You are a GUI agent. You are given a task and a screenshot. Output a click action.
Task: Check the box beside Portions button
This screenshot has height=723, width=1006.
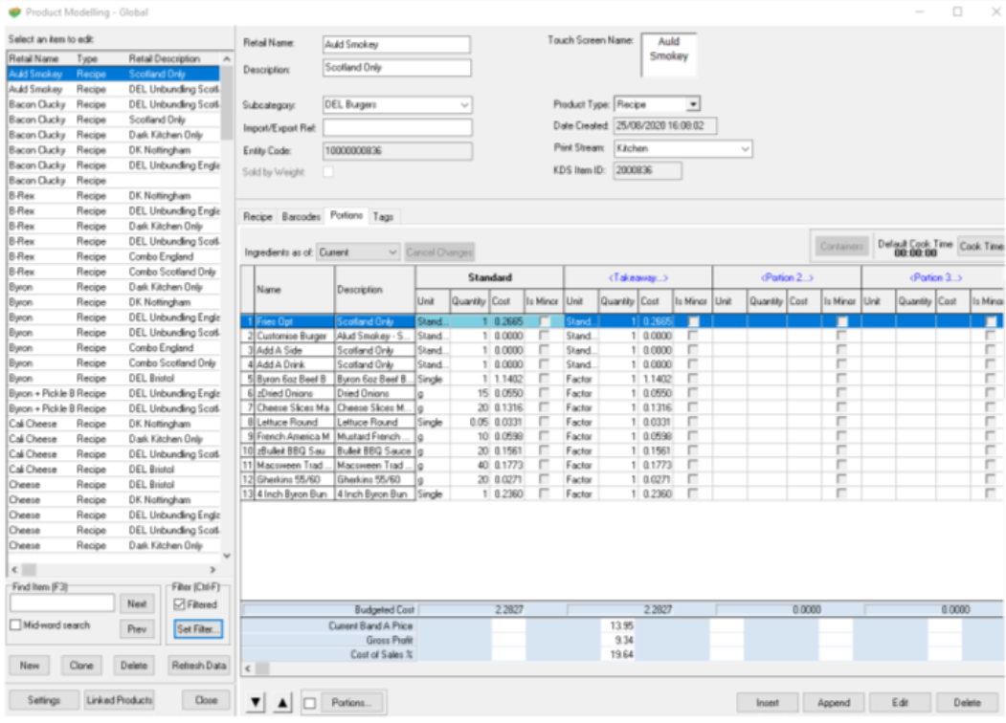coord(310,703)
